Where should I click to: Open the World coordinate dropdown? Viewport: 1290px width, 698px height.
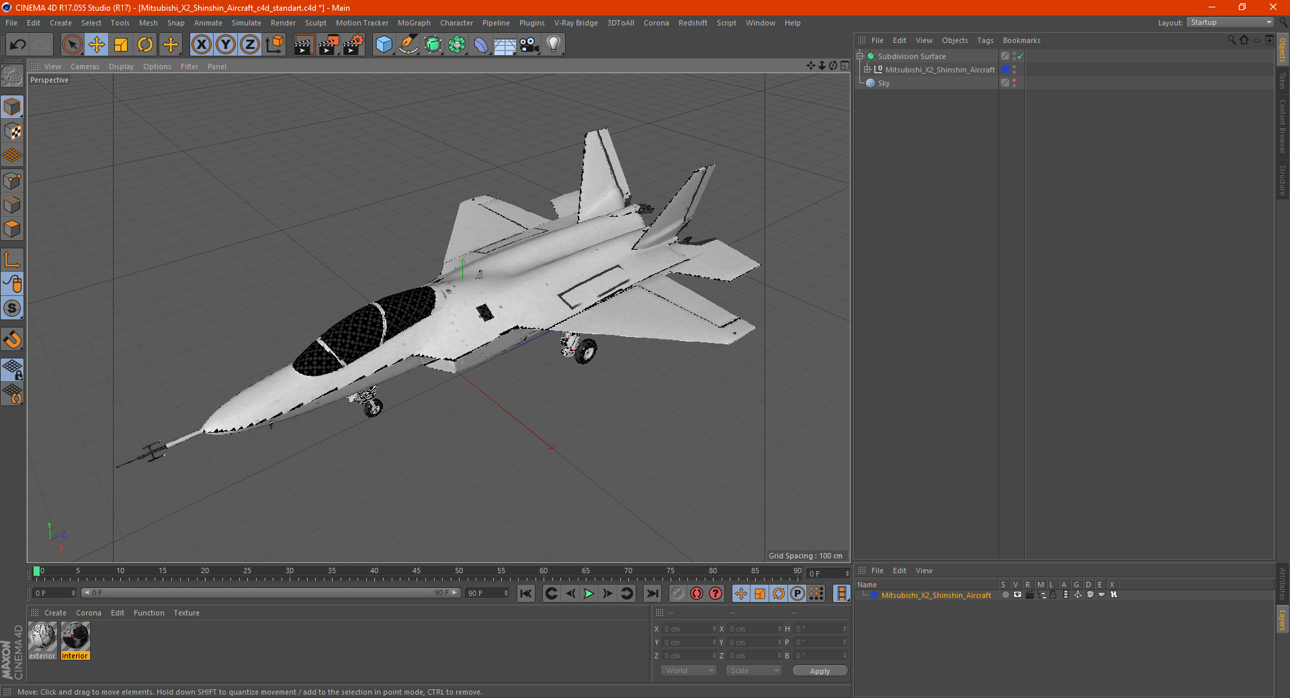(x=689, y=670)
